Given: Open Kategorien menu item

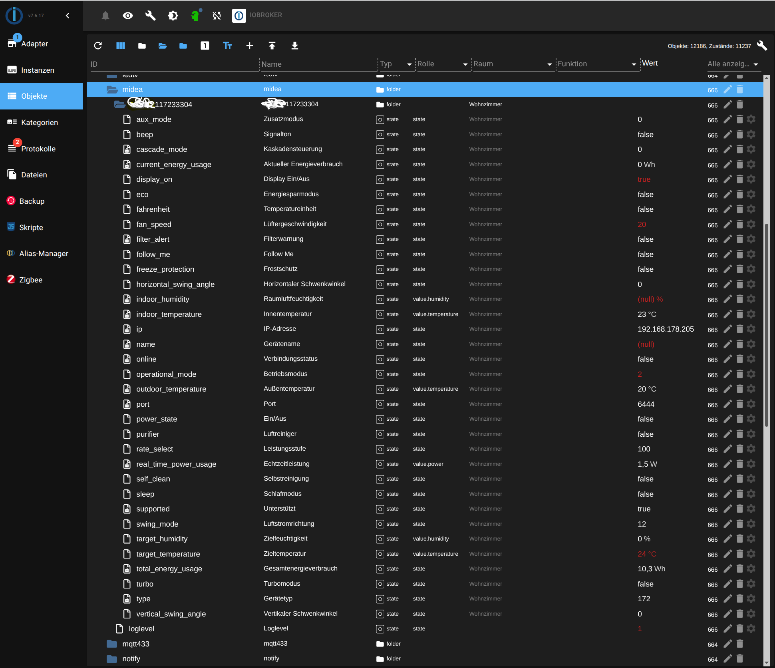Looking at the screenshot, I should (41, 122).
